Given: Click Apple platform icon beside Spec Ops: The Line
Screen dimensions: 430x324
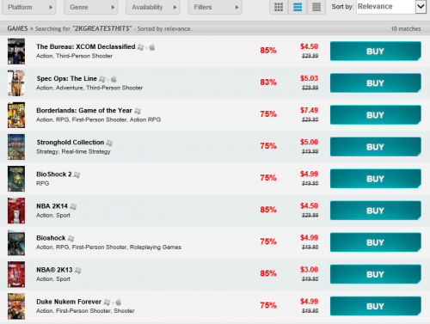Looking at the screenshot, I should tap(114, 79).
